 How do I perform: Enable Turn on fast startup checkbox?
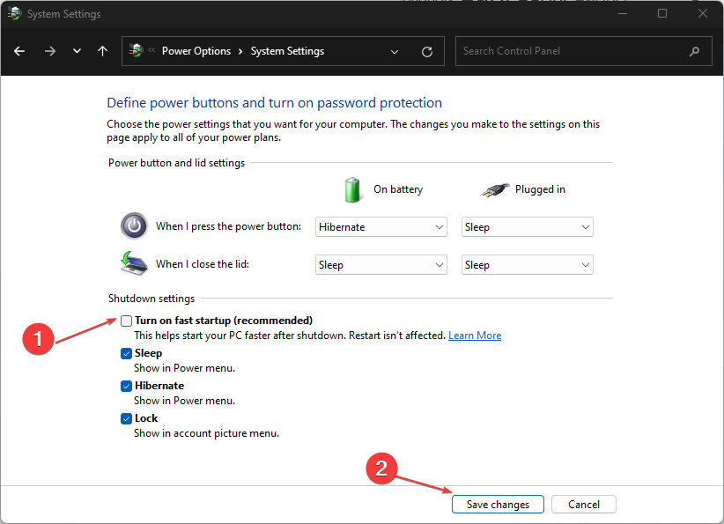127,321
